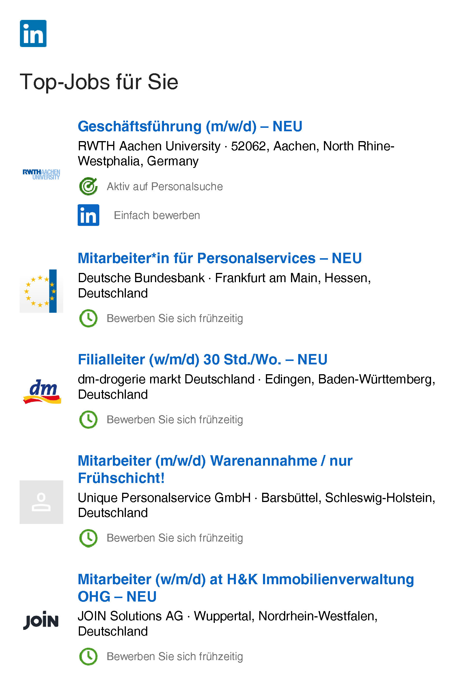Open Mitarbeiter*in für Personalservices job
This screenshot has height=693, width=455.
click(219, 258)
